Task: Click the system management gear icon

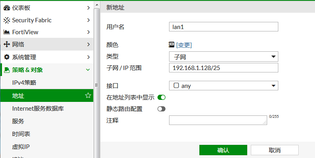Action: point(7,57)
